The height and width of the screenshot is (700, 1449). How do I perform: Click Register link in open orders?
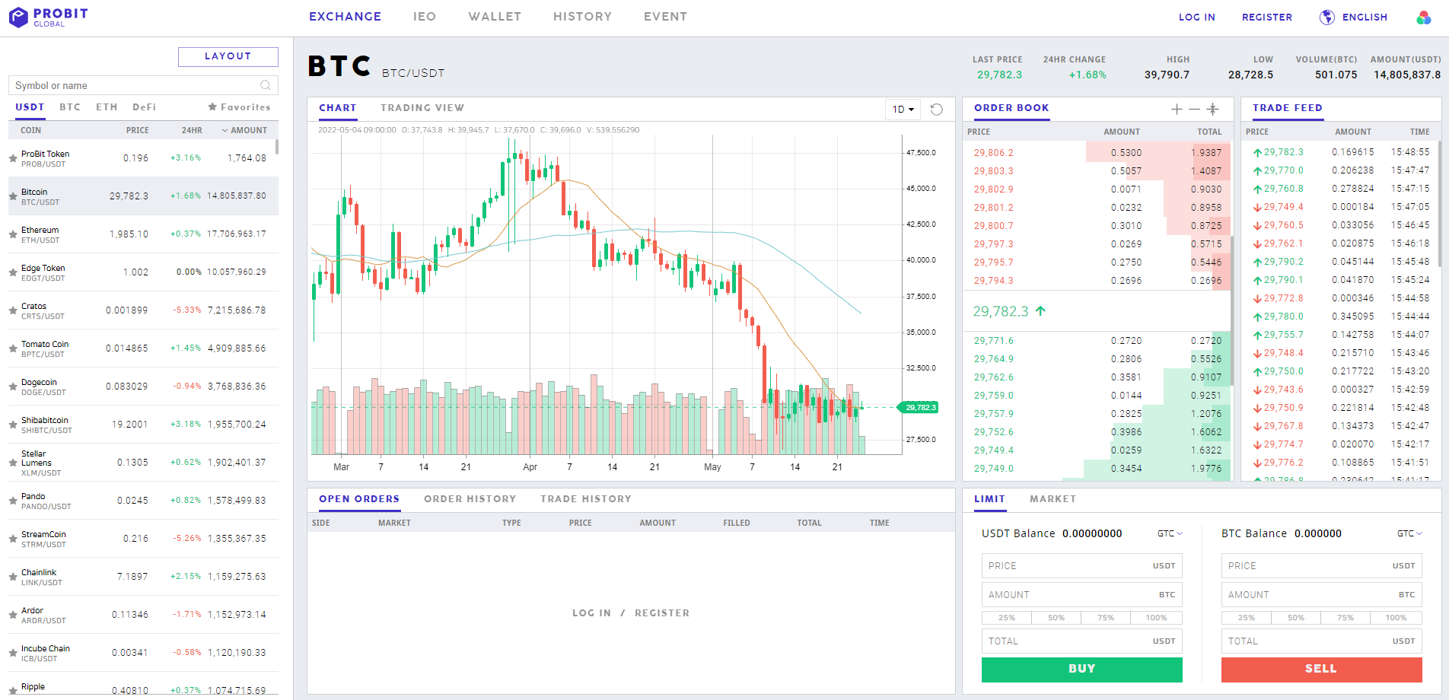[x=662, y=613]
